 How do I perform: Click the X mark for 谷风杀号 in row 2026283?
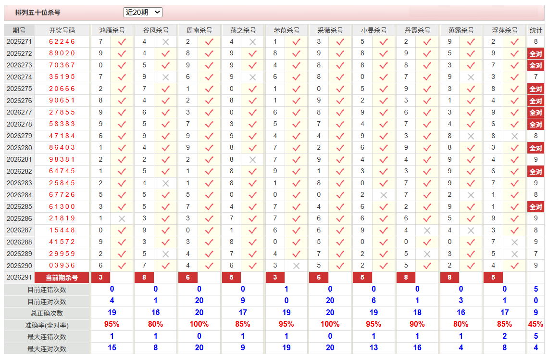click(x=166, y=183)
